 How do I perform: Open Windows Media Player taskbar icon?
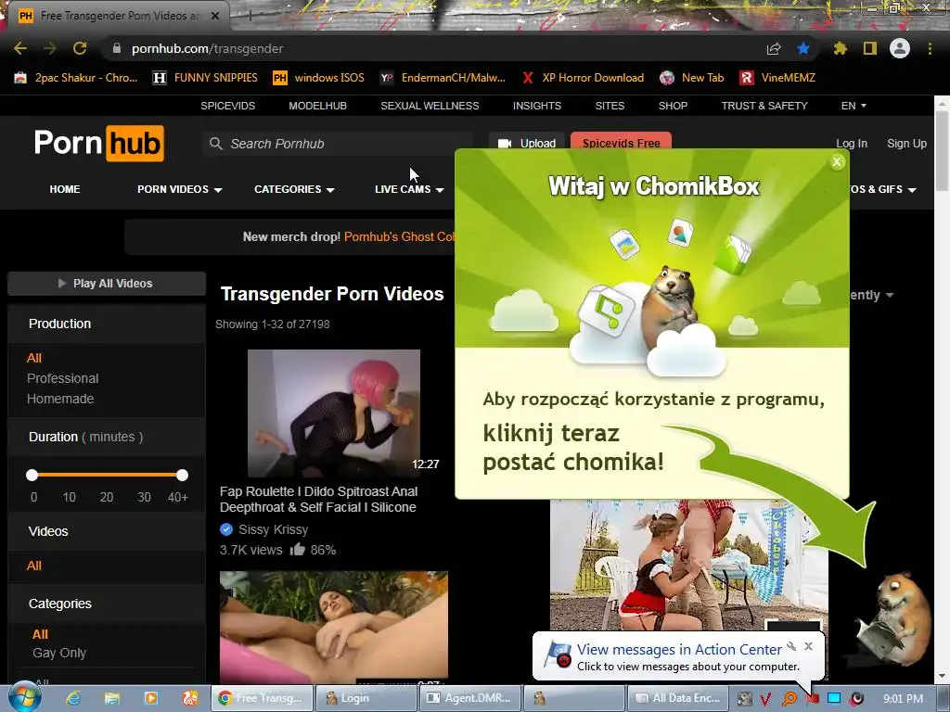coord(151,698)
